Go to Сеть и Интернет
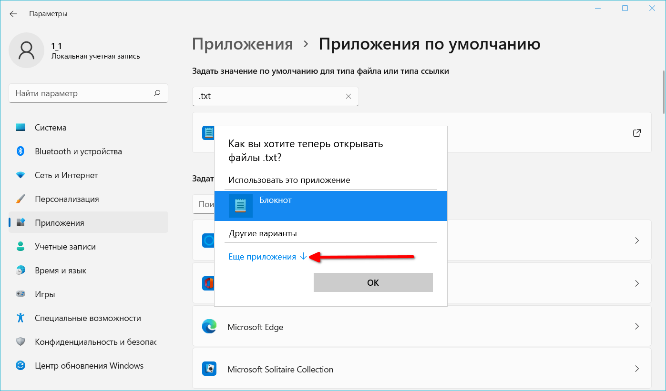This screenshot has width=666, height=391. (88, 175)
